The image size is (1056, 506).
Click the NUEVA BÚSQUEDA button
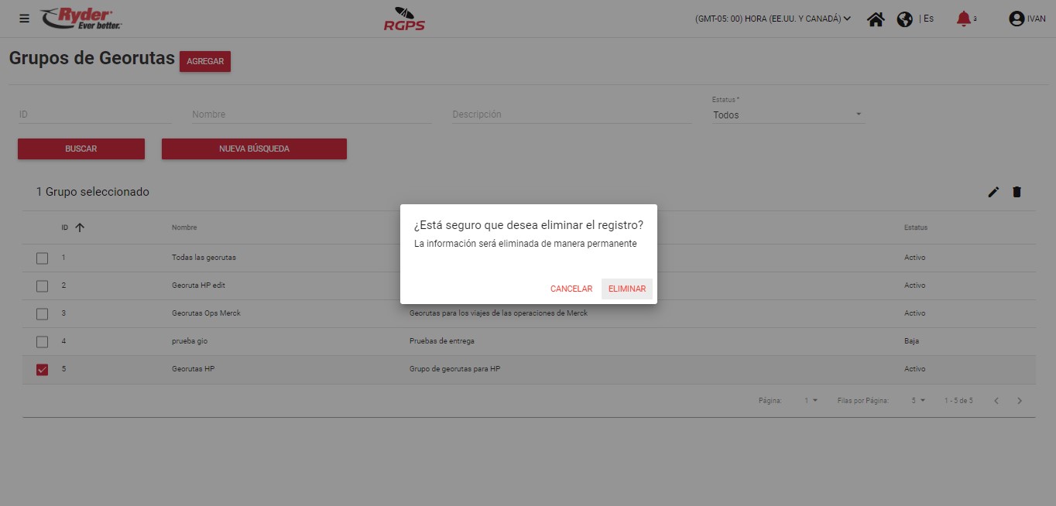[x=254, y=149]
